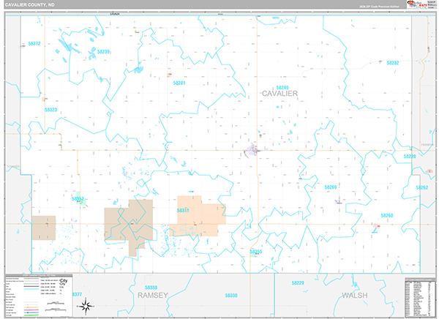
Task: Click the upper scale bar in the legend
Action: click(56, 303)
